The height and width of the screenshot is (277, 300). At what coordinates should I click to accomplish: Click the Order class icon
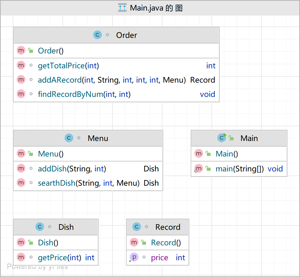point(98,35)
